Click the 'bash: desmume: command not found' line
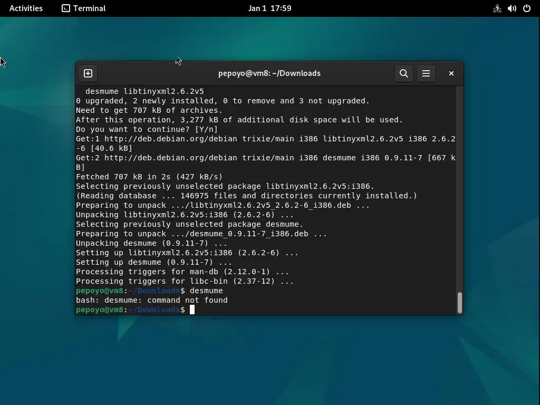Image resolution: width=540 pixels, height=405 pixels. [152, 300]
